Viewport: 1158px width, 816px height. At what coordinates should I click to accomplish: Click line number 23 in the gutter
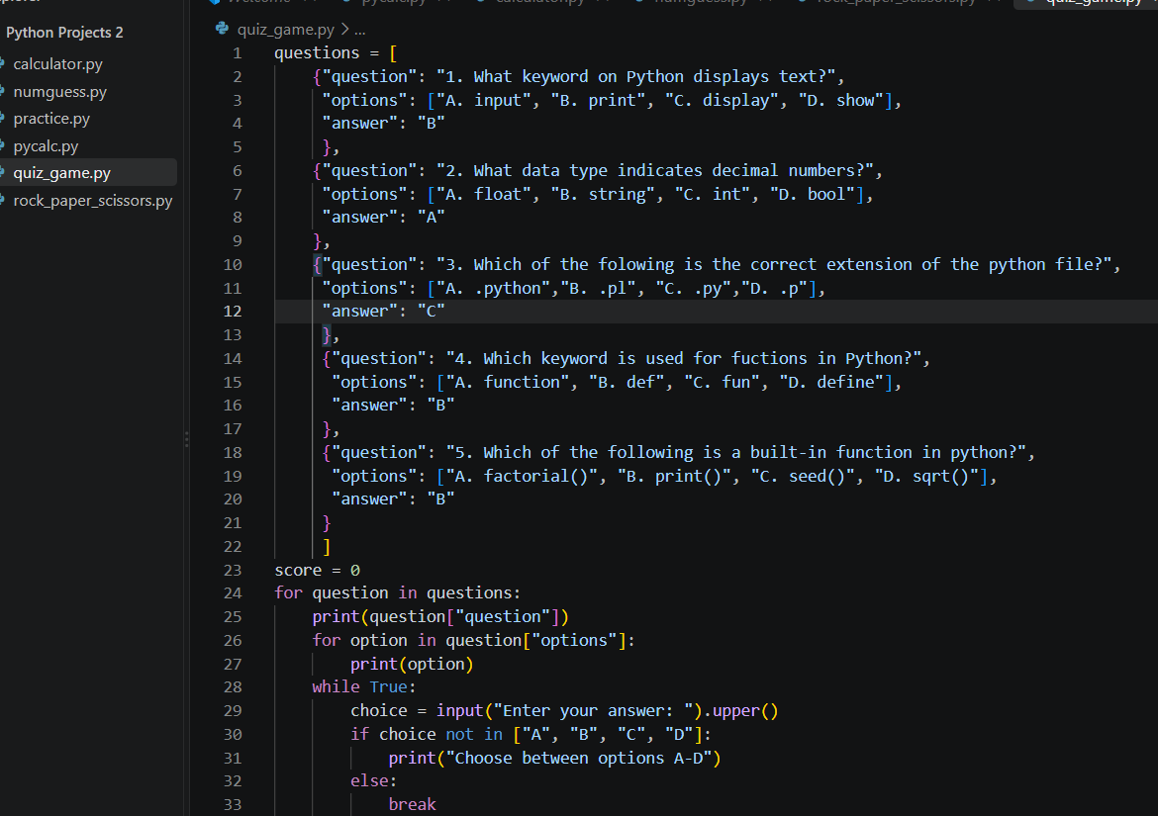pos(233,571)
